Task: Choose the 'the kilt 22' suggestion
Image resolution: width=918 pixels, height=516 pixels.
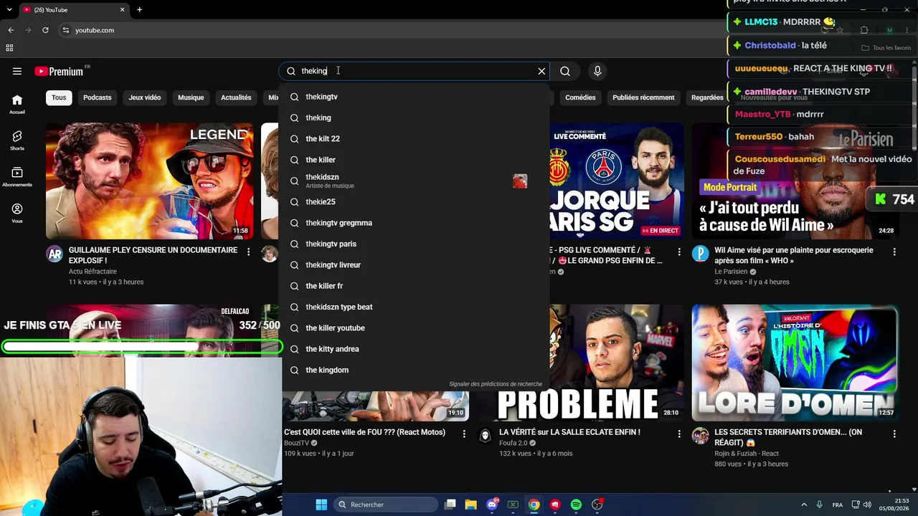Action: coord(415,139)
